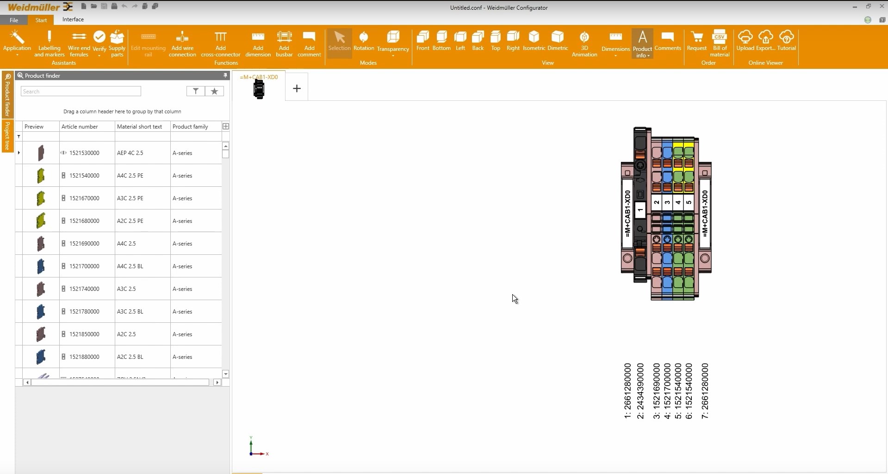Toggle the Comments view option
The image size is (888, 474).
click(x=668, y=41)
